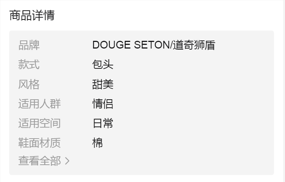Select the 适用人群 attribute label

40,104
